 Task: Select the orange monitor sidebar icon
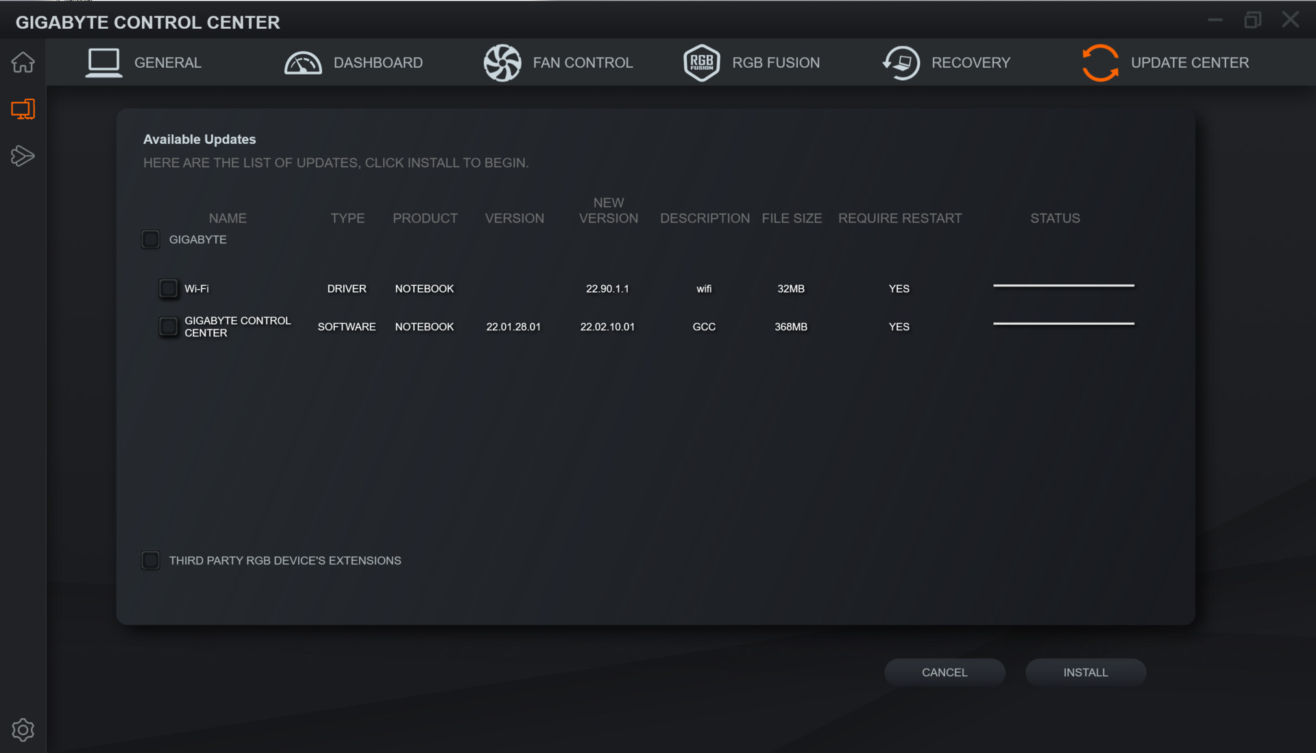(x=23, y=109)
